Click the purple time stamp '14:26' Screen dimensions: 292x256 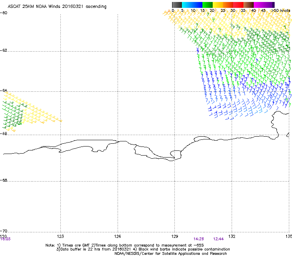[198, 239]
